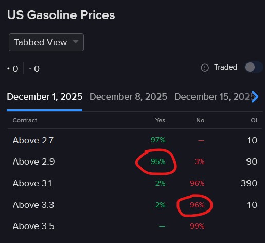Image resolution: width=265 pixels, height=243 pixels.
Task: Click the 99% No price for Above 3.5
Action: click(x=197, y=226)
